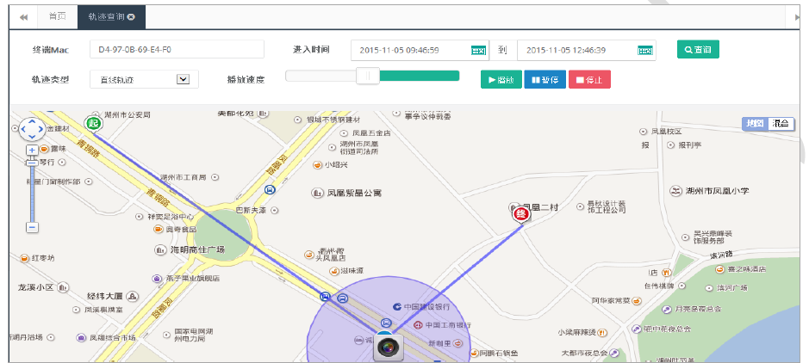Click the 凤凰综合市场 shop icon
The image size is (809, 363).
pos(81,338)
